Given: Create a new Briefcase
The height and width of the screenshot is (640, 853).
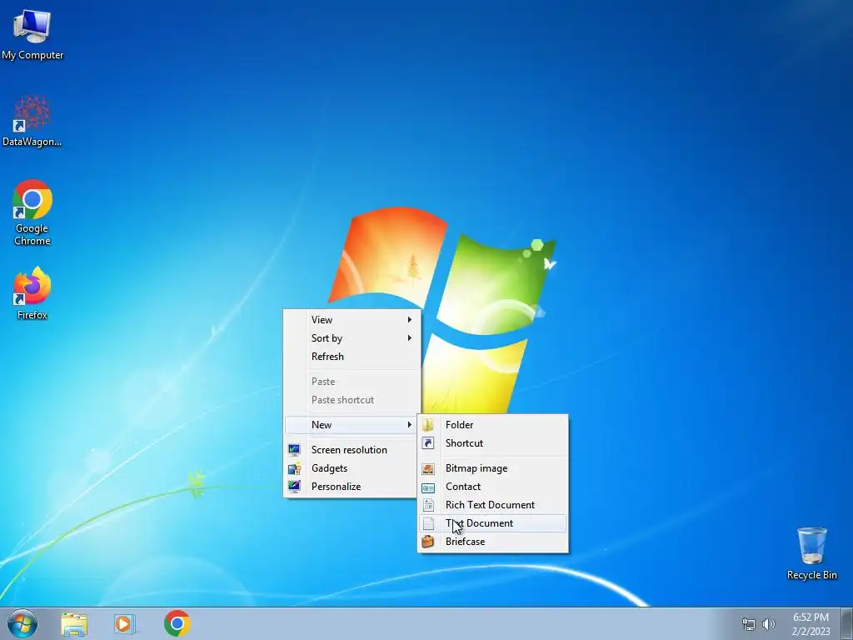Looking at the screenshot, I should [x=493, y=542].
